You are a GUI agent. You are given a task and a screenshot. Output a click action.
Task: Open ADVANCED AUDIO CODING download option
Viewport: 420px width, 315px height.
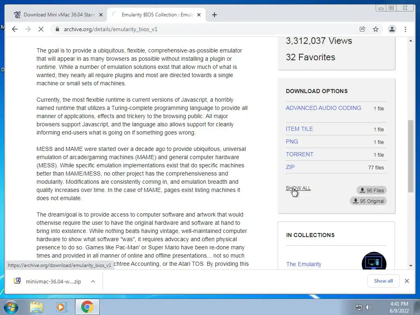[323, 108]
